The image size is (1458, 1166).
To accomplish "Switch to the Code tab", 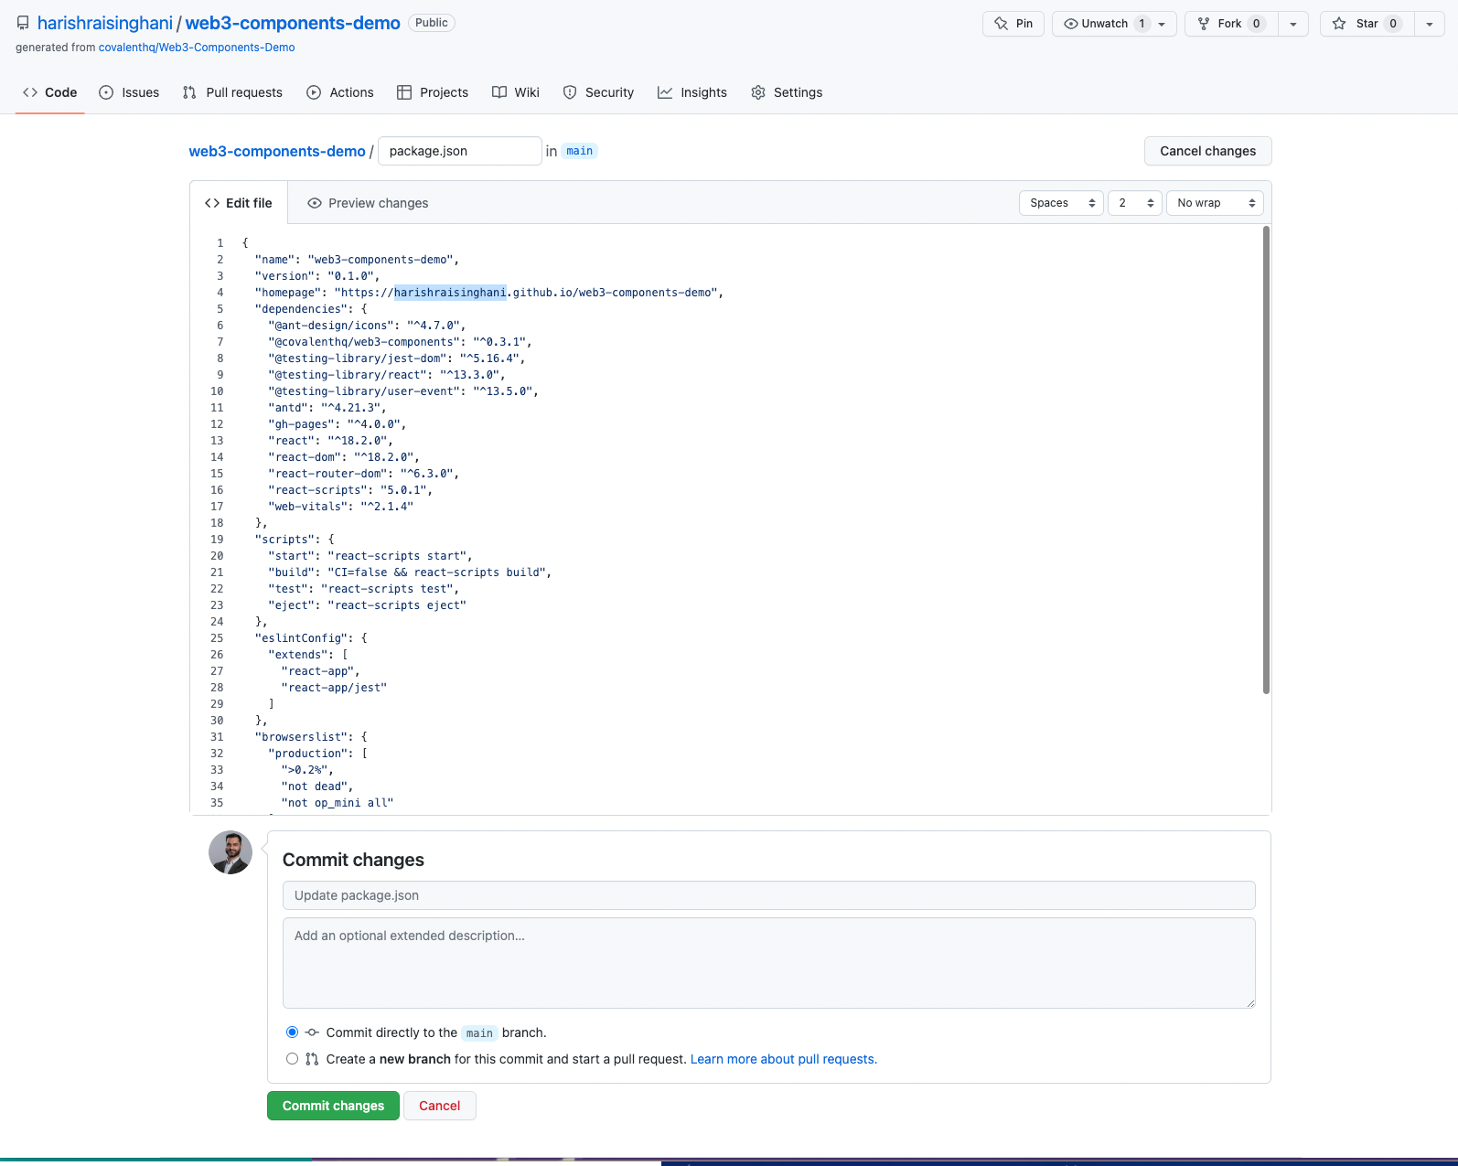I will (x=50, y=92).
